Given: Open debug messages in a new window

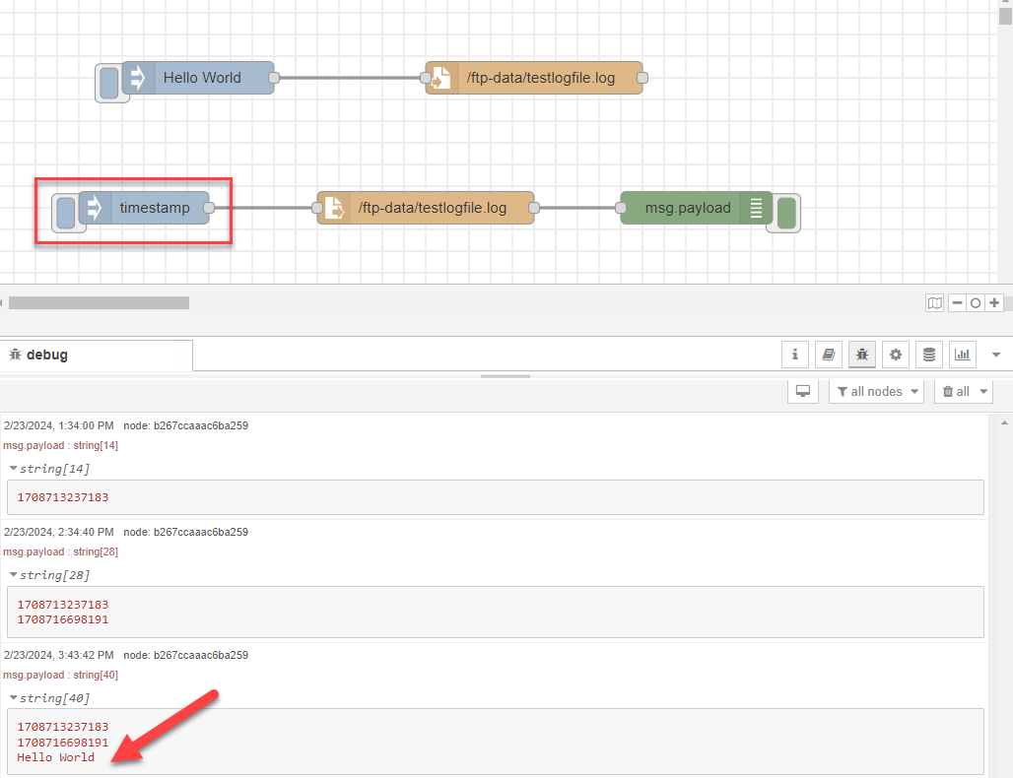Looking at the screenshot, I should (x=803, y=391).
